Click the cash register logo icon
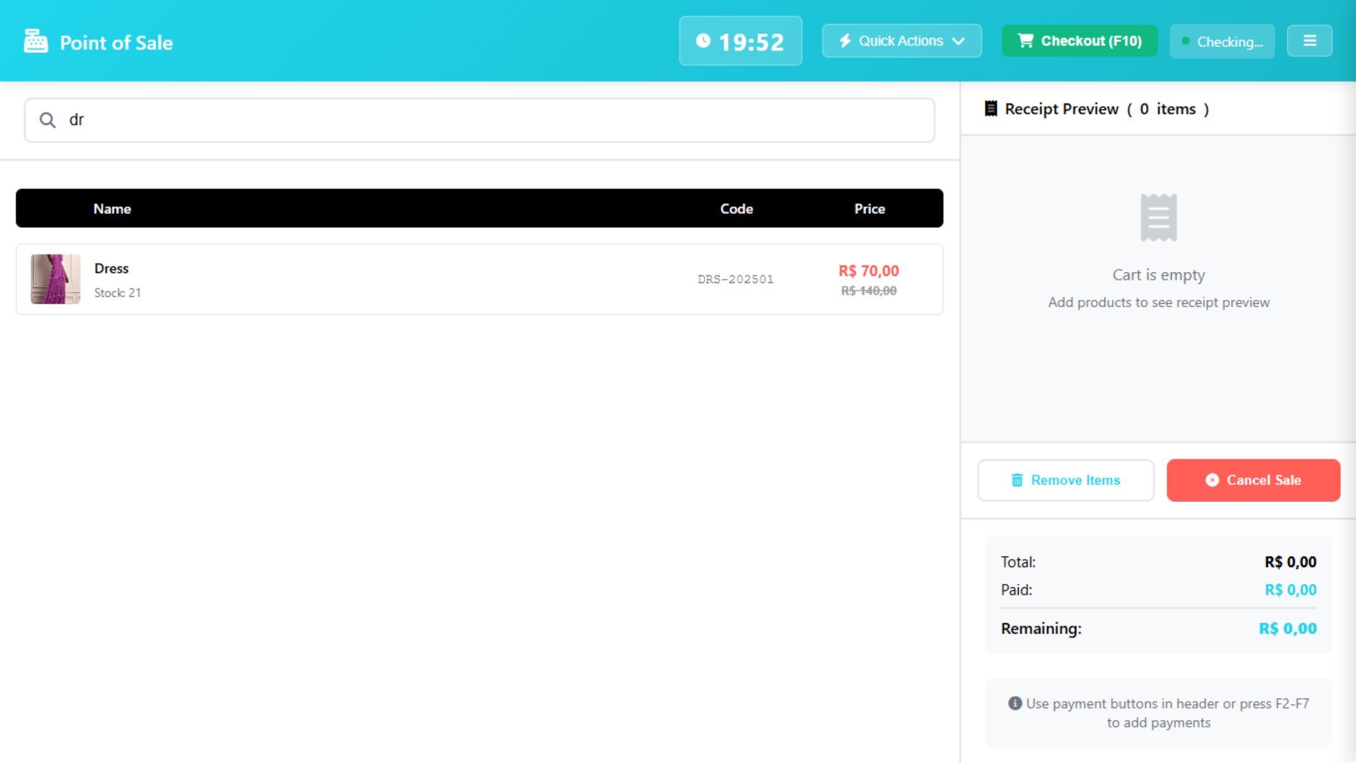Viewport: 1356px width, 763px height. point(36,41)
